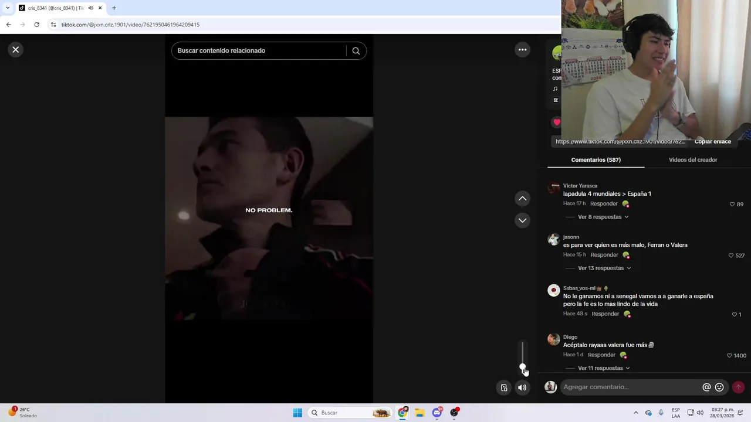Click the taskbar Buscar search box
Image resolution: width=751 pixels, height=422 pixels.
[350, 413]
